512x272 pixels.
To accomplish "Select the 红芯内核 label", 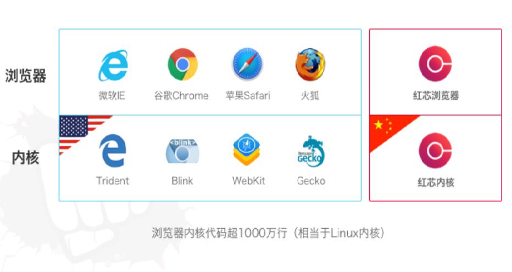I will pyautogui.click(x=436, y=182).
